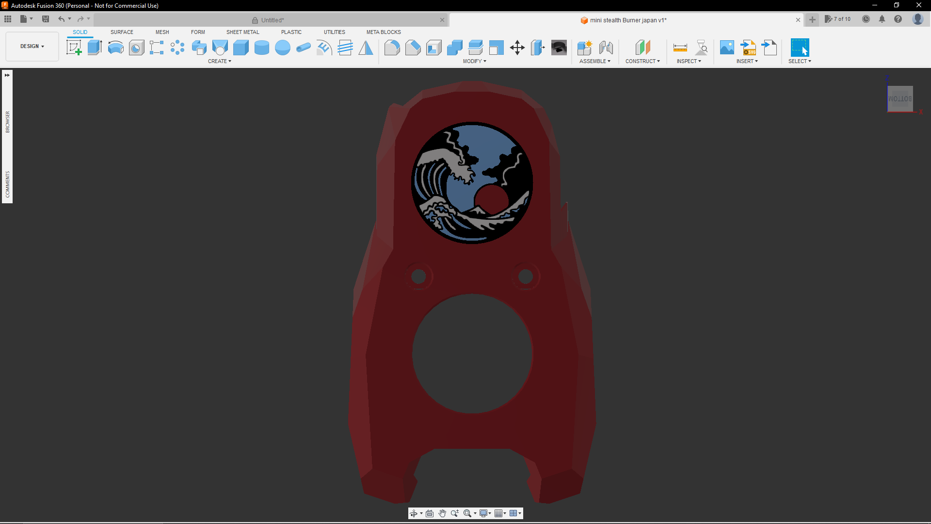Click BOTTOM on the ViewCube

[899, 98]
